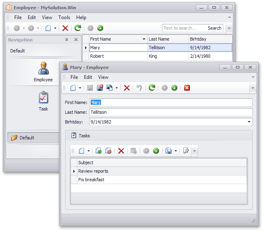Click the green Refresh icon in Mary toolbar

152,88
